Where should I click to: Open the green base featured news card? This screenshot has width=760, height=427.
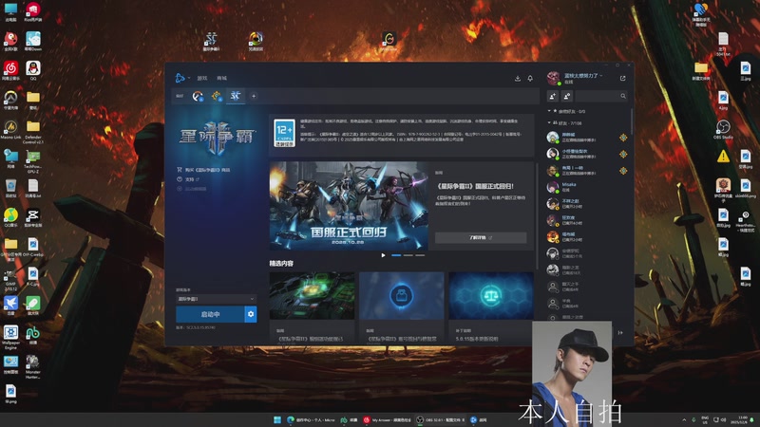pos(313,295)
